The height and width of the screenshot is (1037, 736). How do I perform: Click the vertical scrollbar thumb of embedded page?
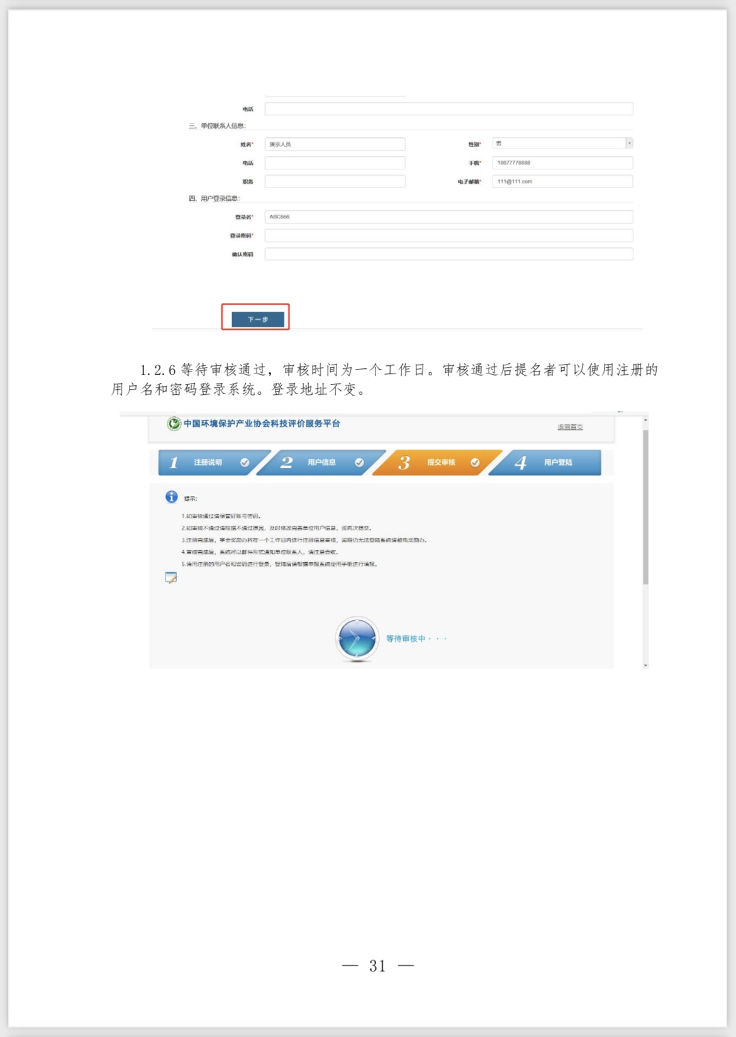[x=645, y=507]
